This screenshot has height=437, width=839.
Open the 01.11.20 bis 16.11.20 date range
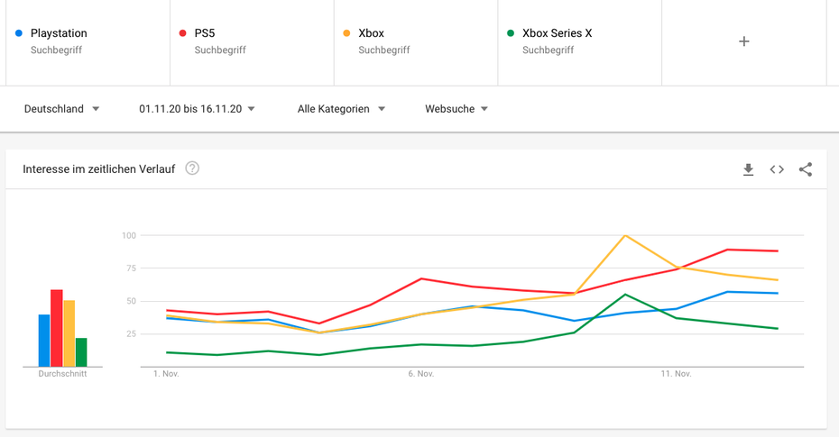197,109
